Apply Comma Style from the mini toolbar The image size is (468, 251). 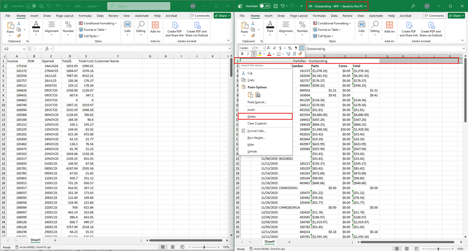point(296,48)
